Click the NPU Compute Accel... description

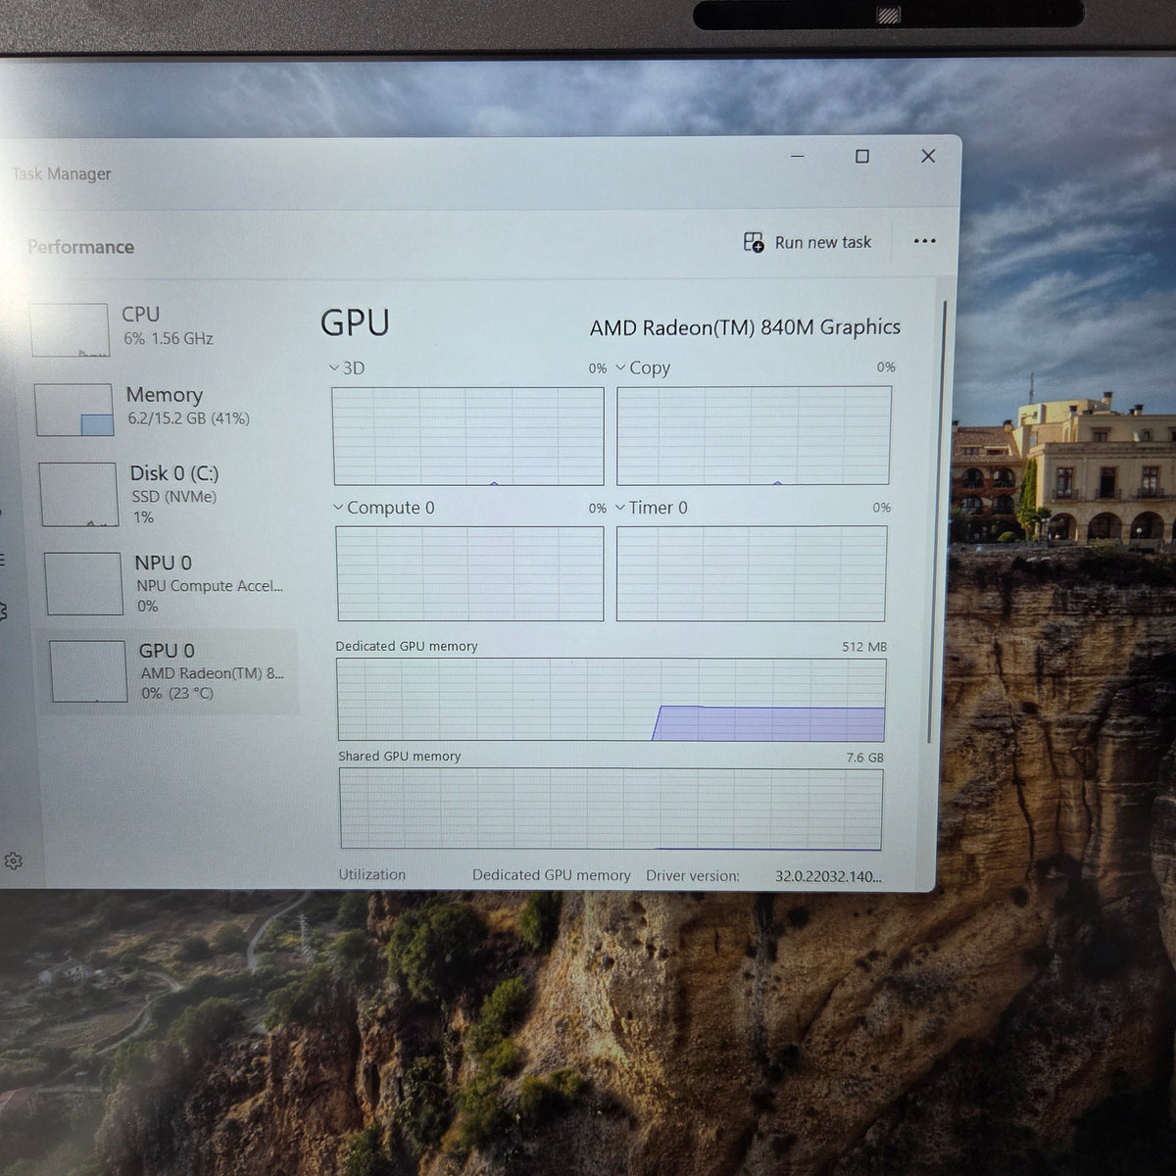tap(210, 586)
